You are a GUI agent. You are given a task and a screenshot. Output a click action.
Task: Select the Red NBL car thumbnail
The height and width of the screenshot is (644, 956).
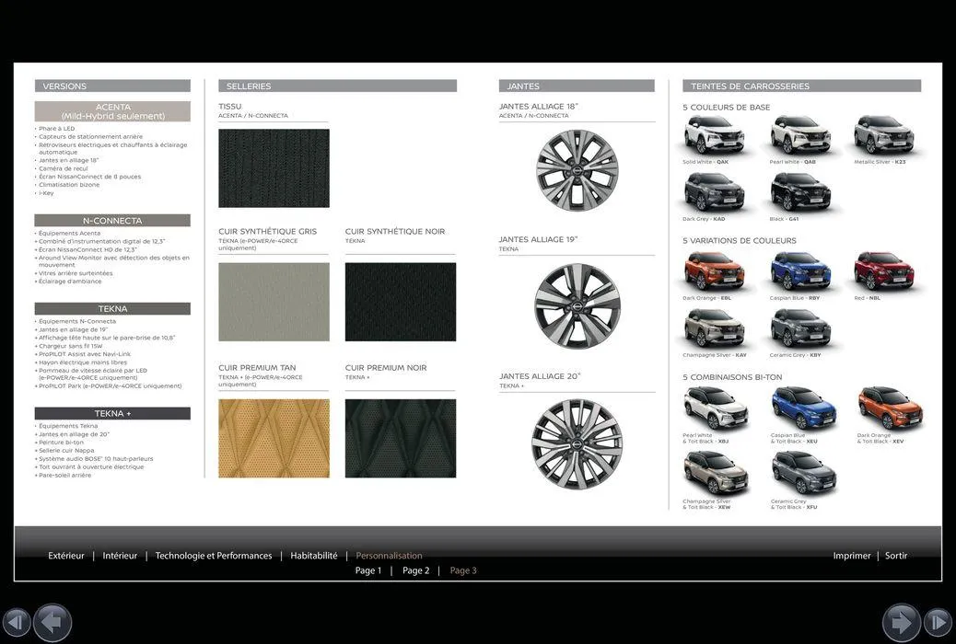[x=884, y=271]
